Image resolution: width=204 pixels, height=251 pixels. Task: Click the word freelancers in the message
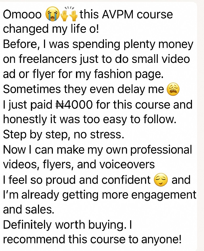(x=48, y=59)
